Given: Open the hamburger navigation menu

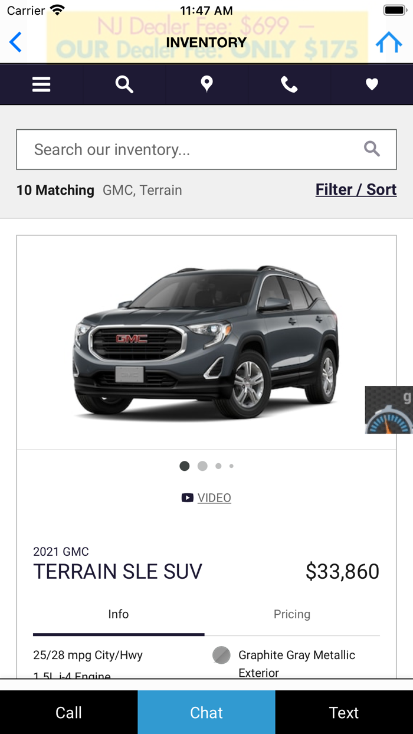Looking at the screenshot, I should click(x=41, y=84).
